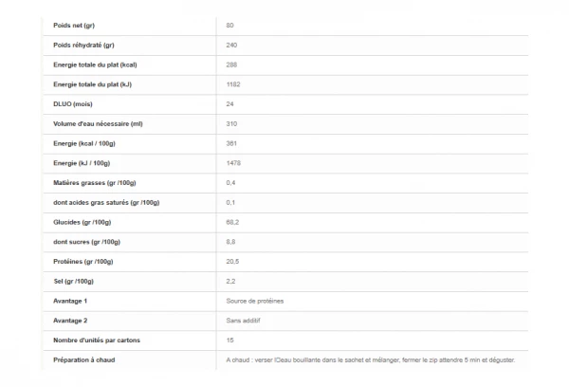Viewport: 569px width, 387px height.
Task: Click the "Sans additif" advantage text
Action: (x=244, y=321)
